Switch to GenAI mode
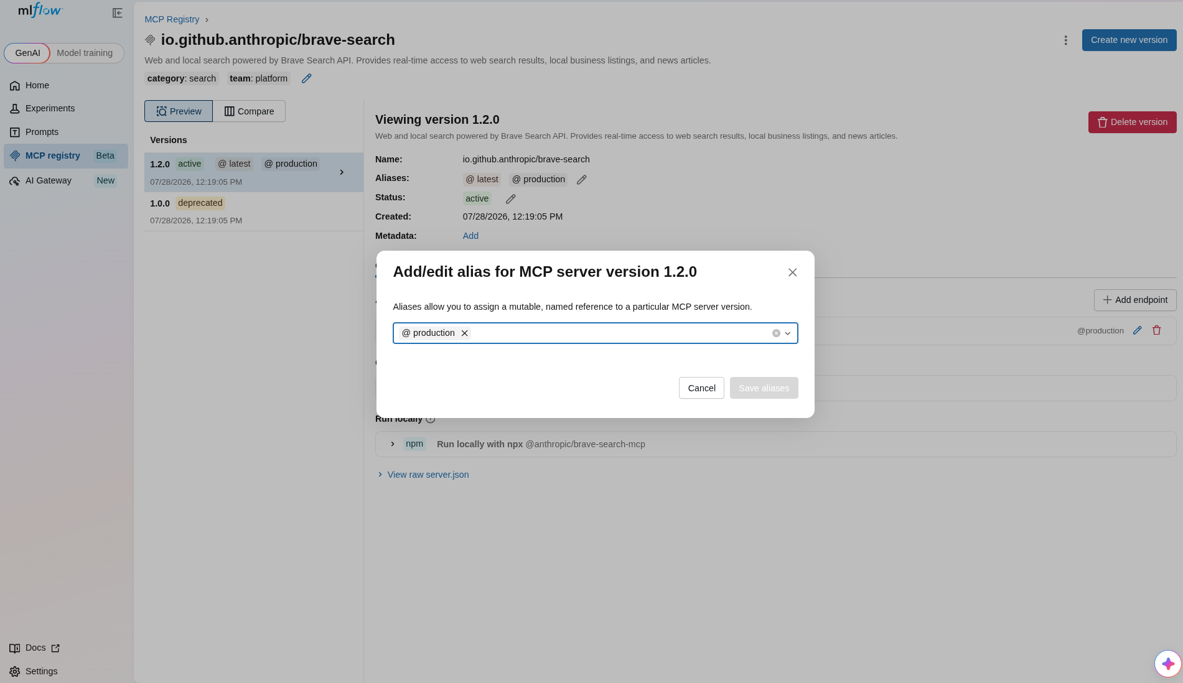 coord(27,53)
